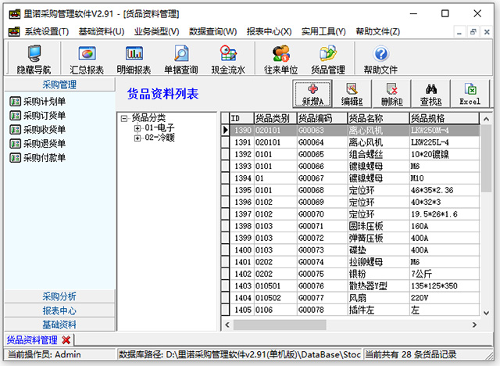Expand the 01-电子 category node
Screen dimensions: 500x366
tap(137, 127)
